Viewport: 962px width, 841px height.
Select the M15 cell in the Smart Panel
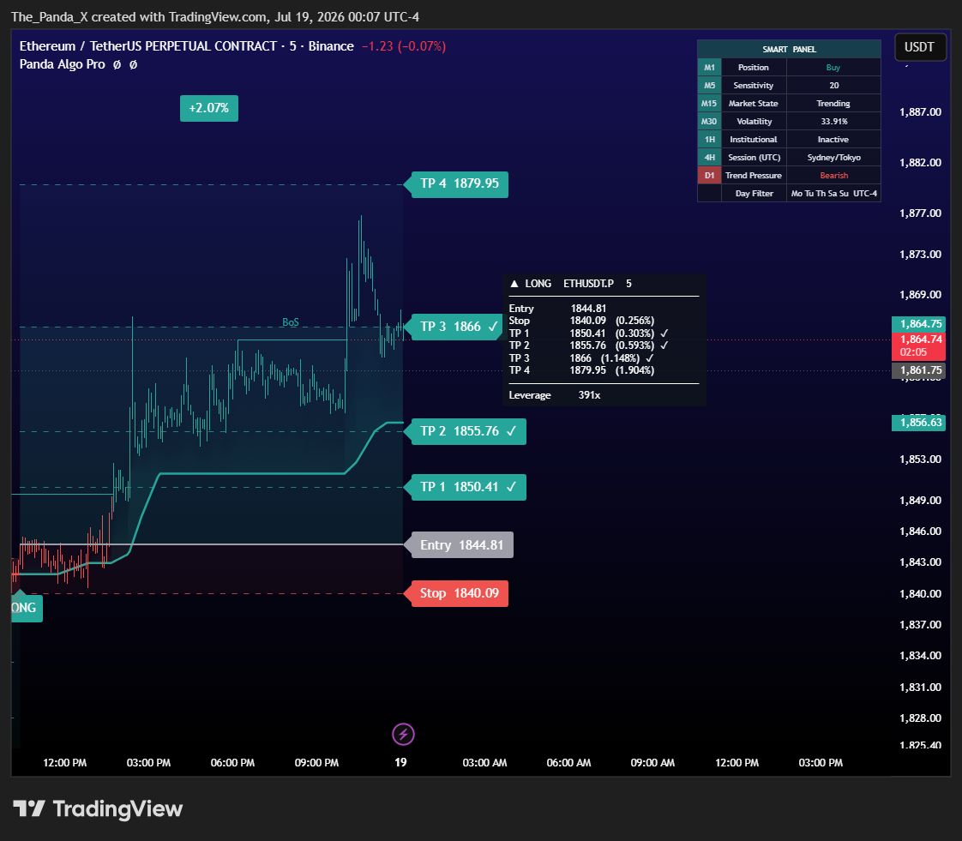[x=709, y=103]
